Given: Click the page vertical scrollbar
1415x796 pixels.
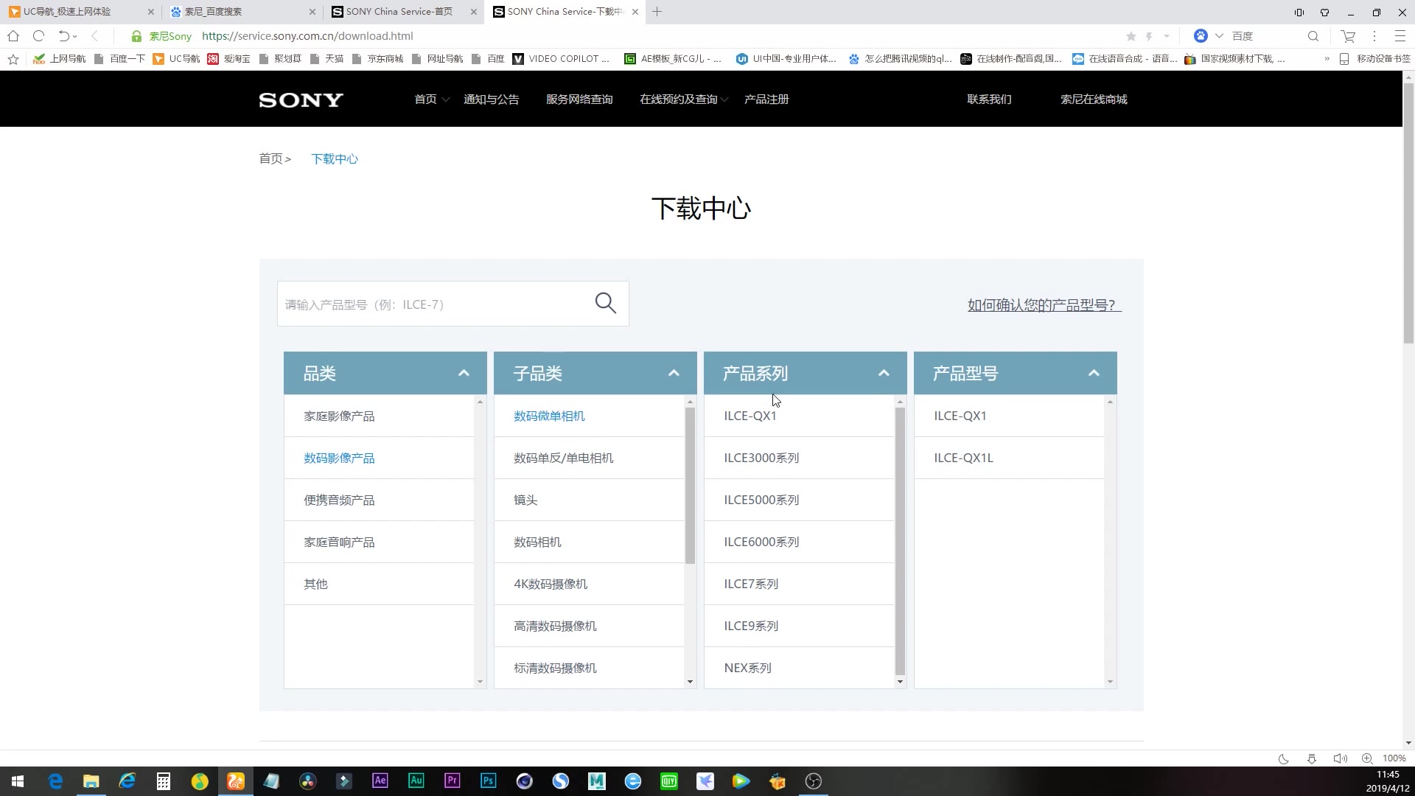Looking at the screenshot, I should click(x=1408, y=212).
